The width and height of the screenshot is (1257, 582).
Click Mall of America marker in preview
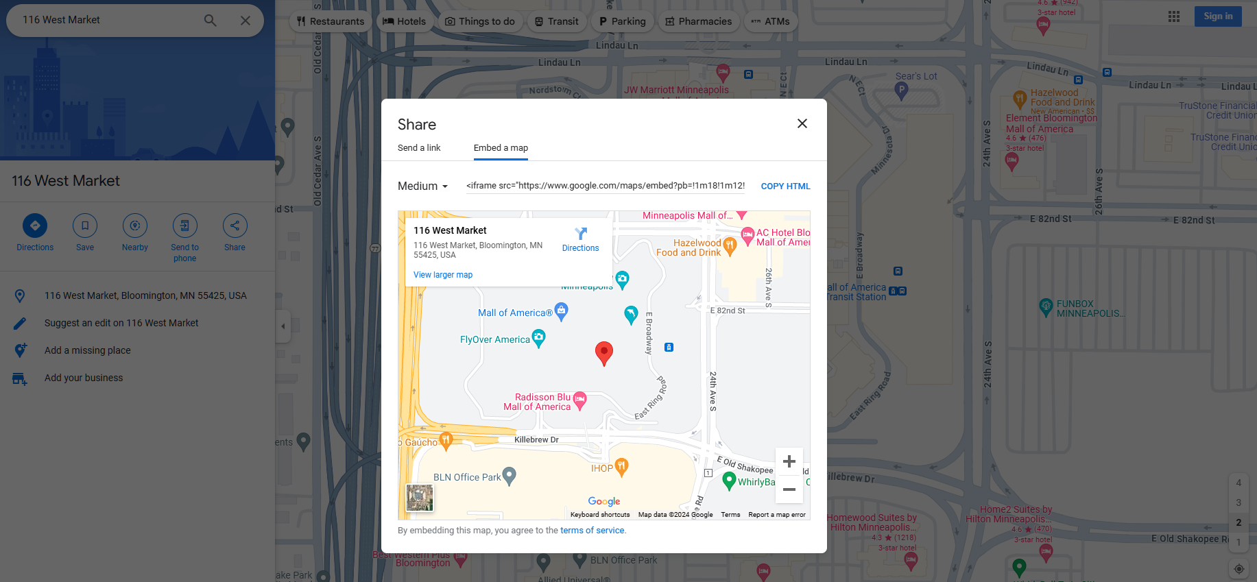pos(561,312)
